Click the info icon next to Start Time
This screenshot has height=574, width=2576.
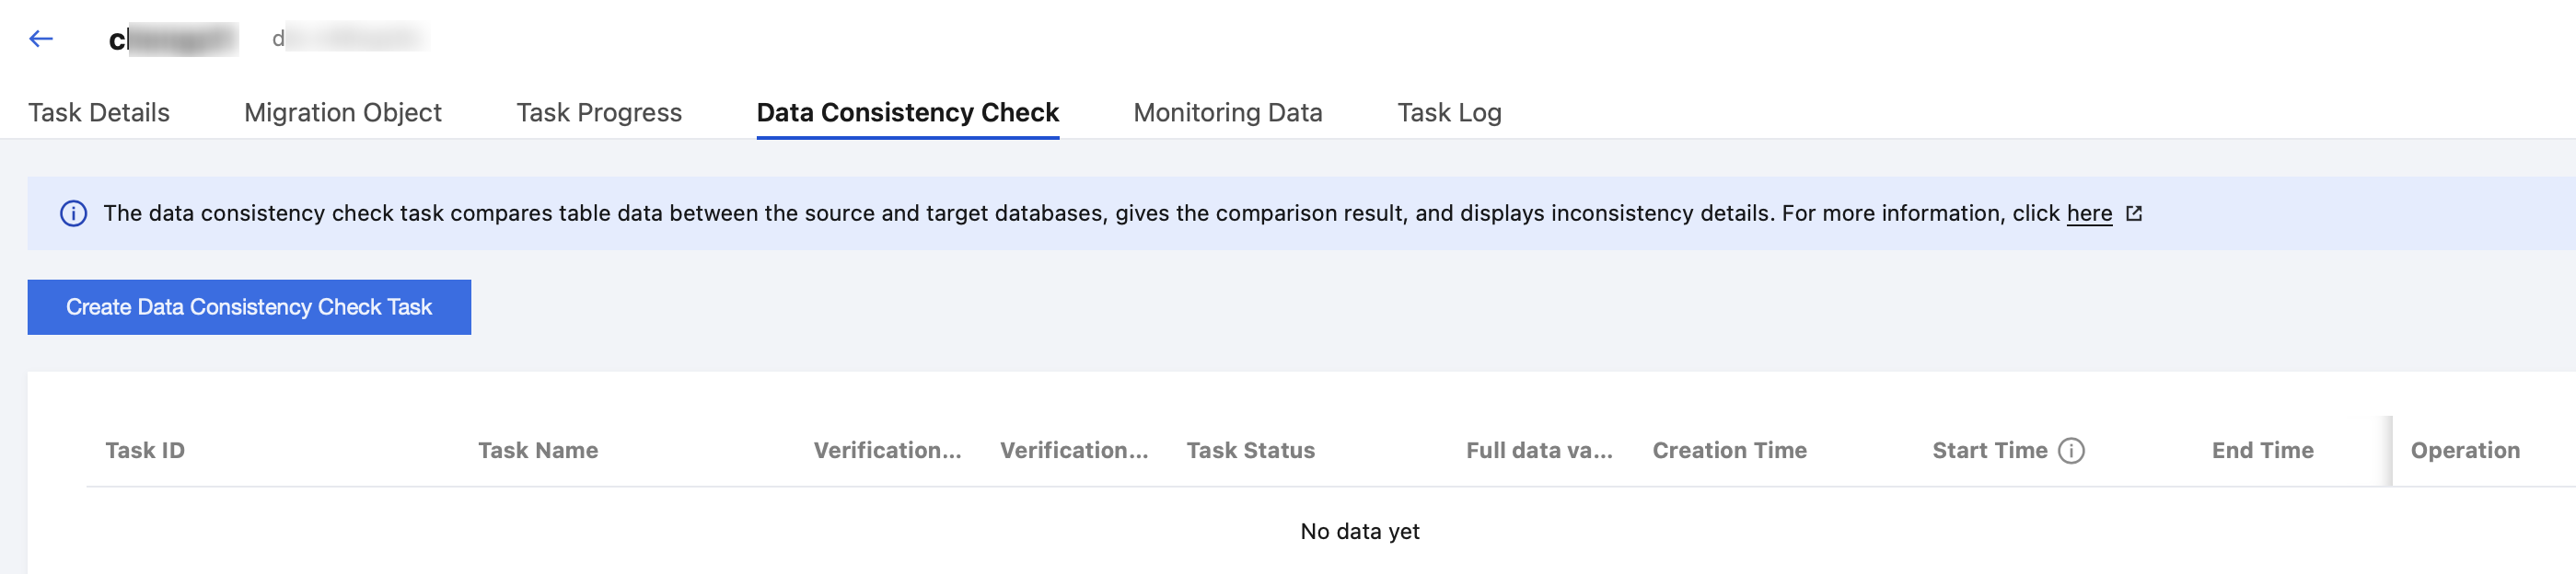[2071, 451]
